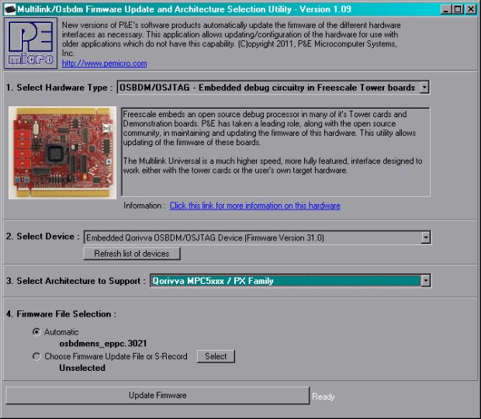
Task: Click inside the hardware description text box
Action: (275, 152)
